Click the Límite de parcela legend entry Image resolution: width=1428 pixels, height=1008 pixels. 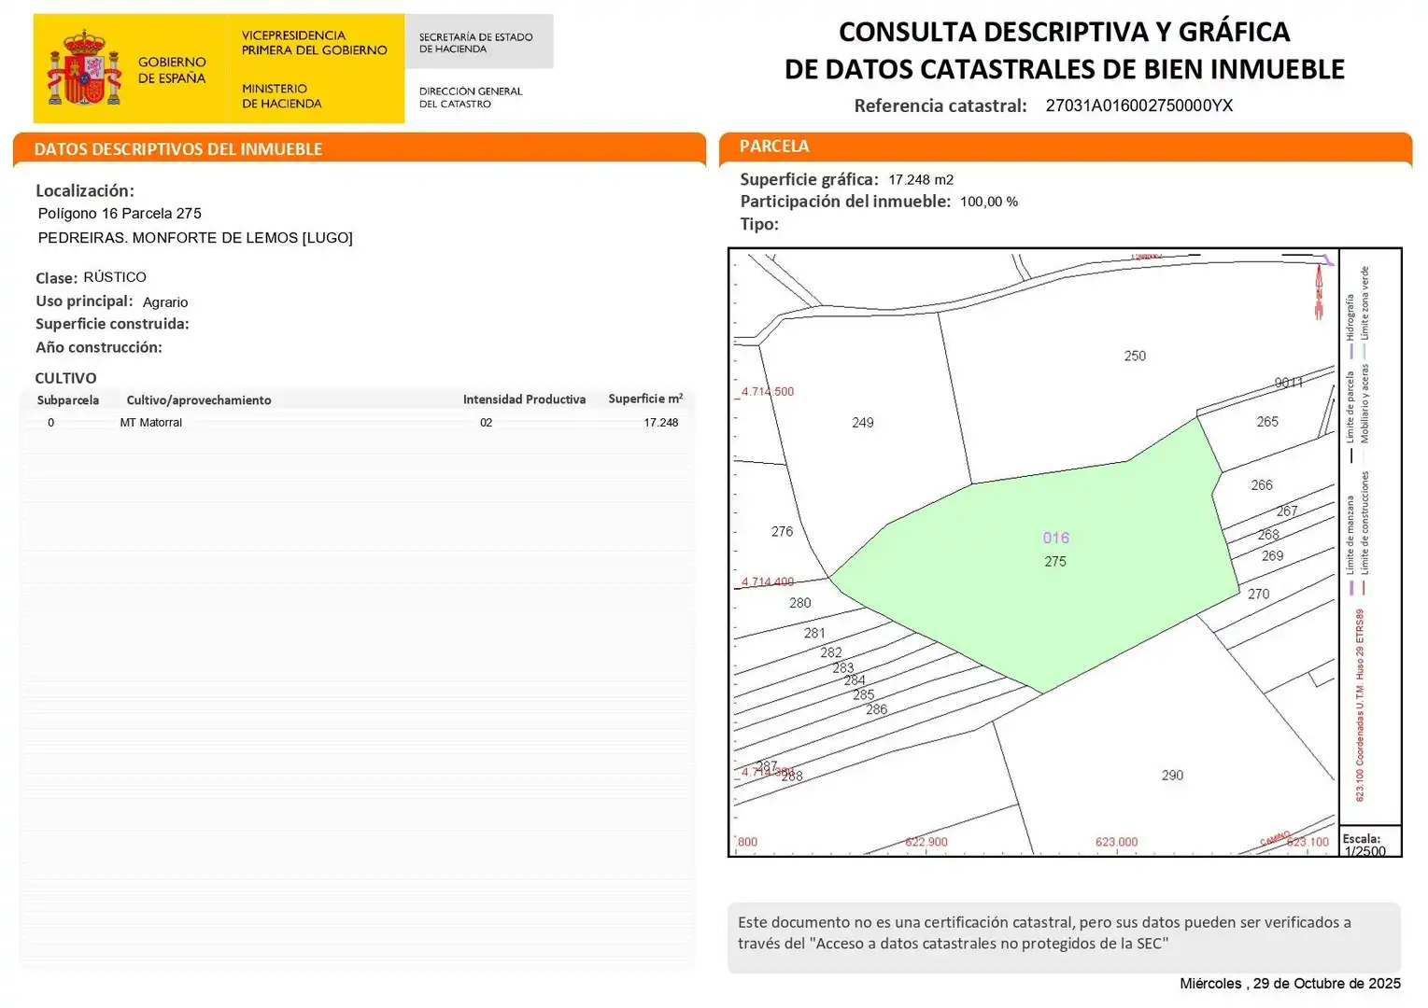pyautogui.click(x=1350, y=417)
